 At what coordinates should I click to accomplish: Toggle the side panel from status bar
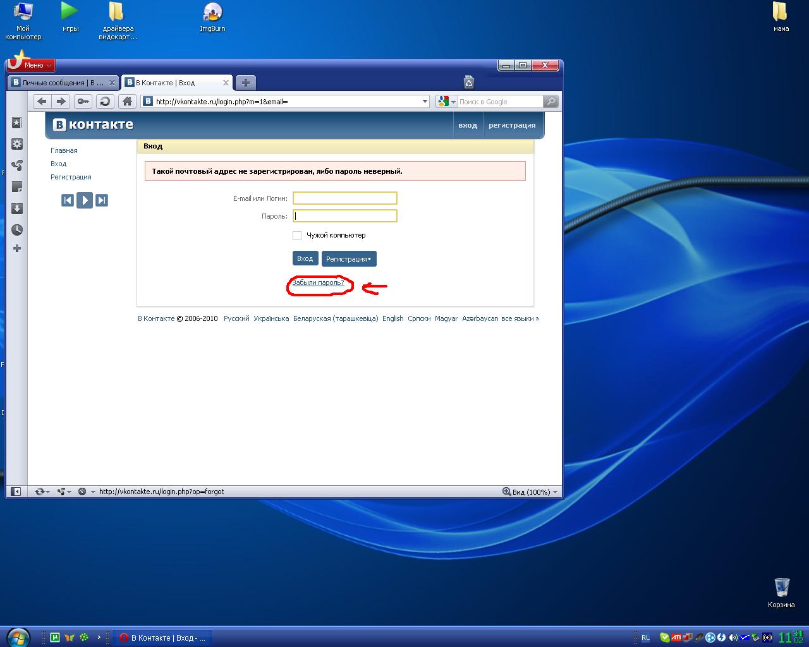16,492
